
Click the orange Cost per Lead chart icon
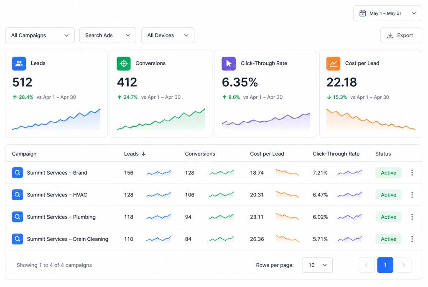[333, 63]
